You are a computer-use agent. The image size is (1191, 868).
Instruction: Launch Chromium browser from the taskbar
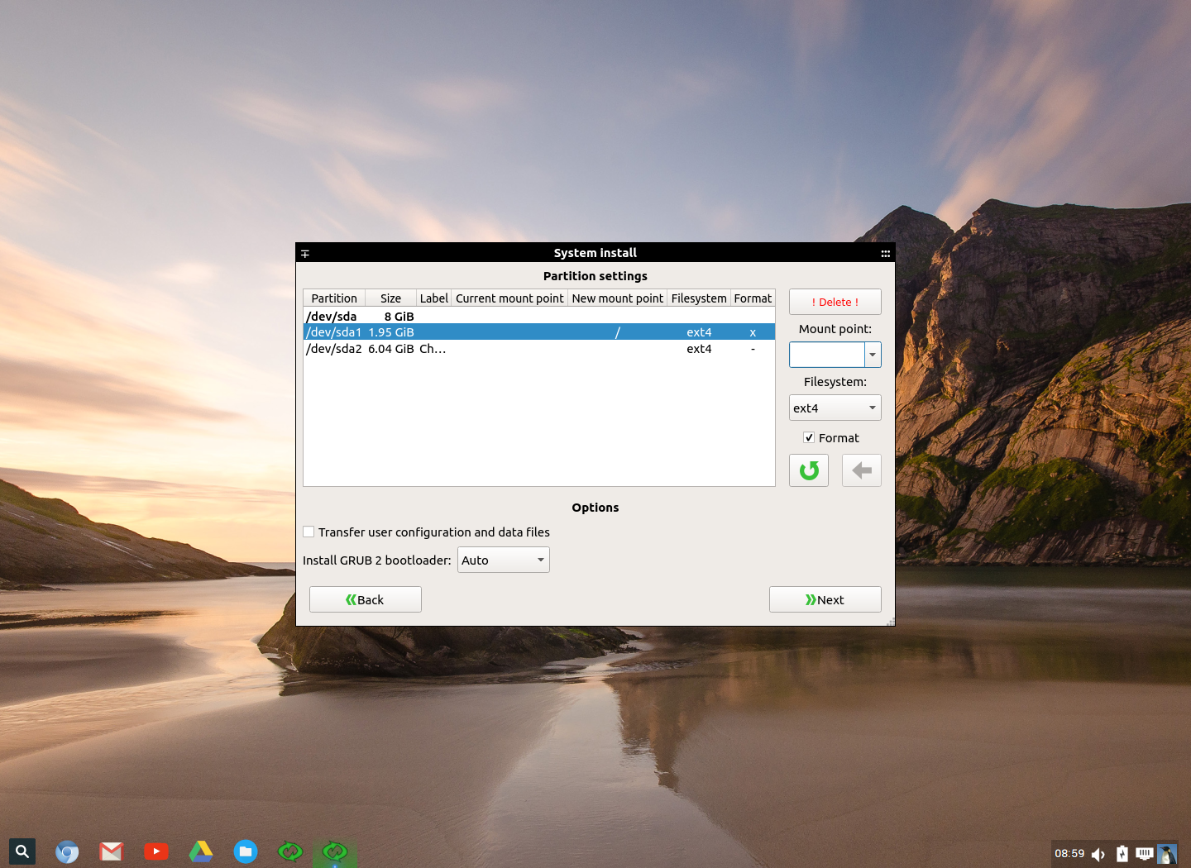[x=67, y=851]
